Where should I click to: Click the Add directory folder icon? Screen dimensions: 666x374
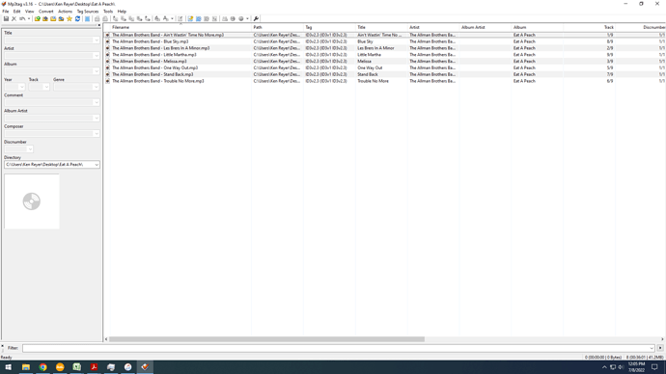45,18
